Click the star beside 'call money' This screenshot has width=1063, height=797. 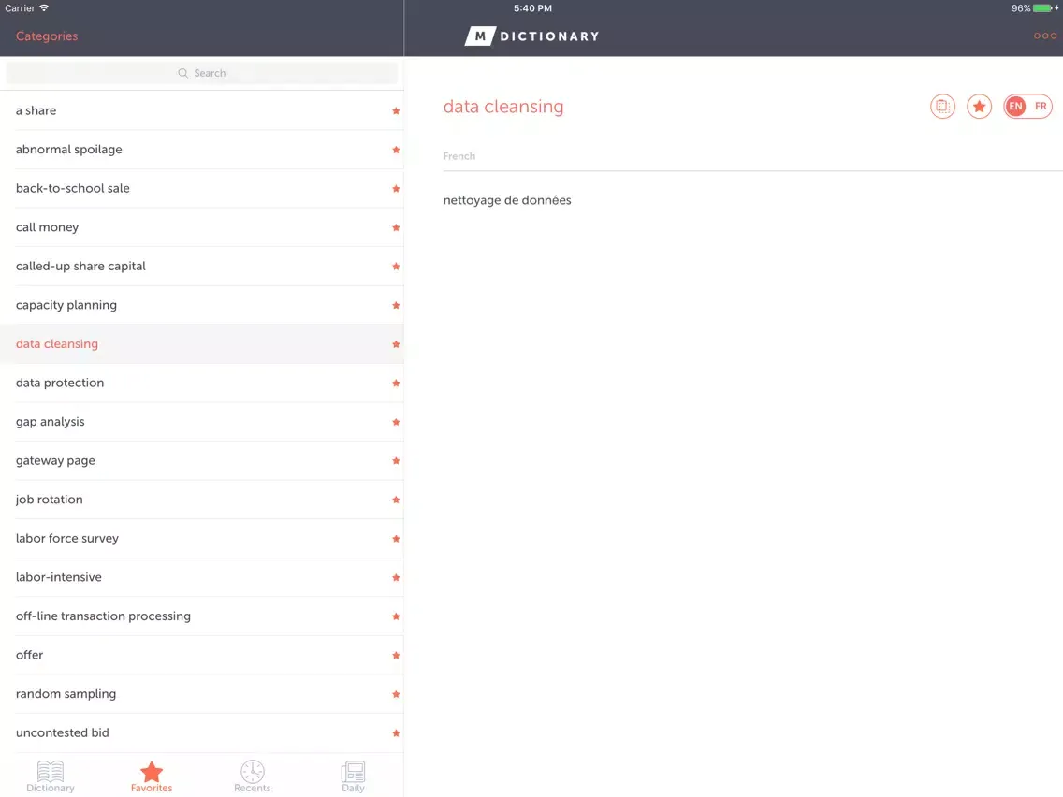(396, 227)
